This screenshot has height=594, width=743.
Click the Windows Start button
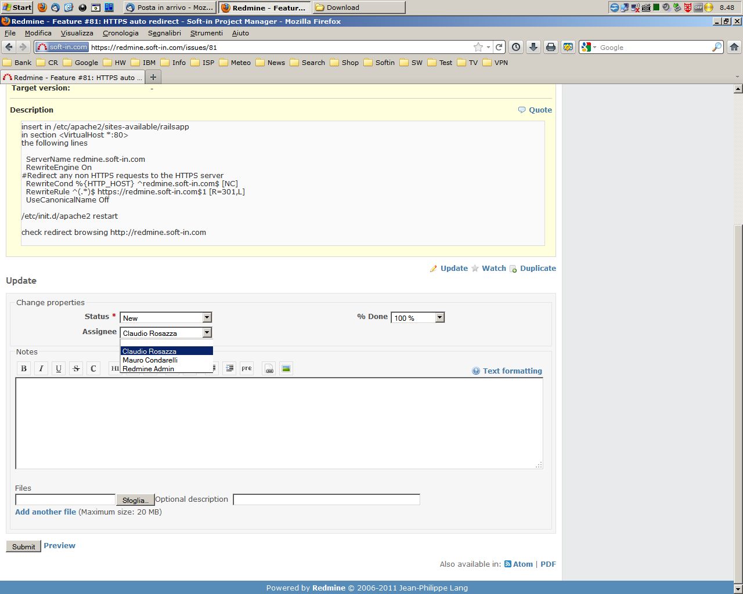[17, 7]
